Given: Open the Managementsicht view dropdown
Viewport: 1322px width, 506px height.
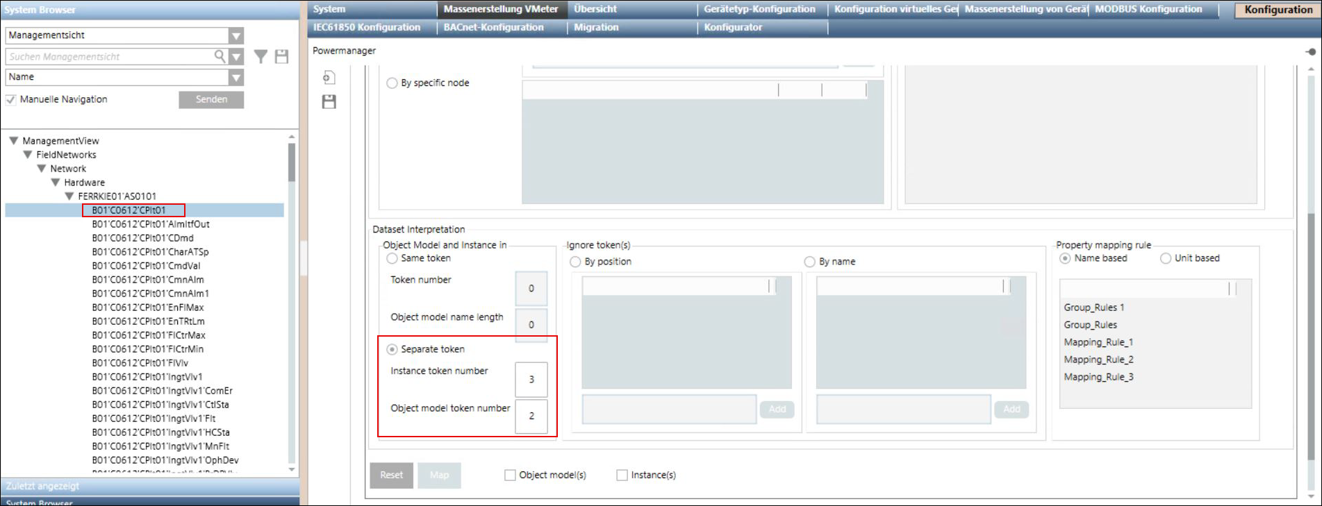Looking at the screenshot, I should [x=236, y=35].
